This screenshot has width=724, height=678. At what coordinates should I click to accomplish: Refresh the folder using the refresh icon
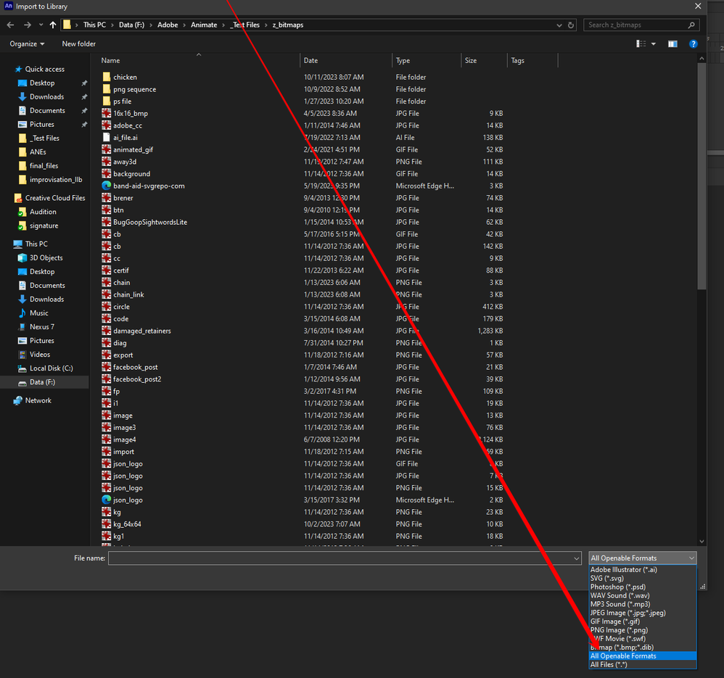click(570, 24)
